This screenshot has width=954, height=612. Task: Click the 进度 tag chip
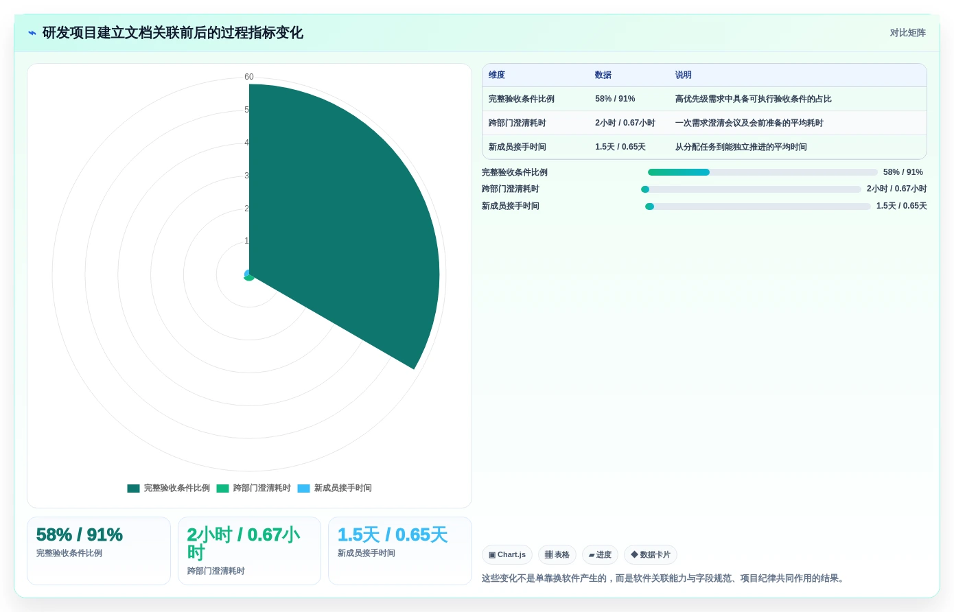tap(600, 555)
